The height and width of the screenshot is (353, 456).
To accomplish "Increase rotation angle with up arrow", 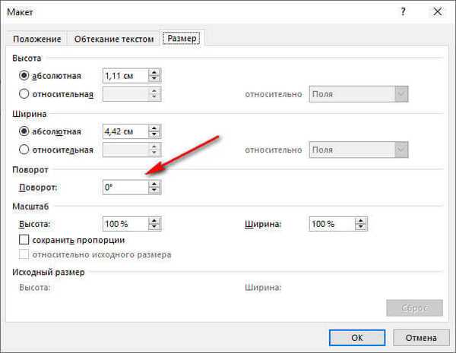I will click(154, 183).
